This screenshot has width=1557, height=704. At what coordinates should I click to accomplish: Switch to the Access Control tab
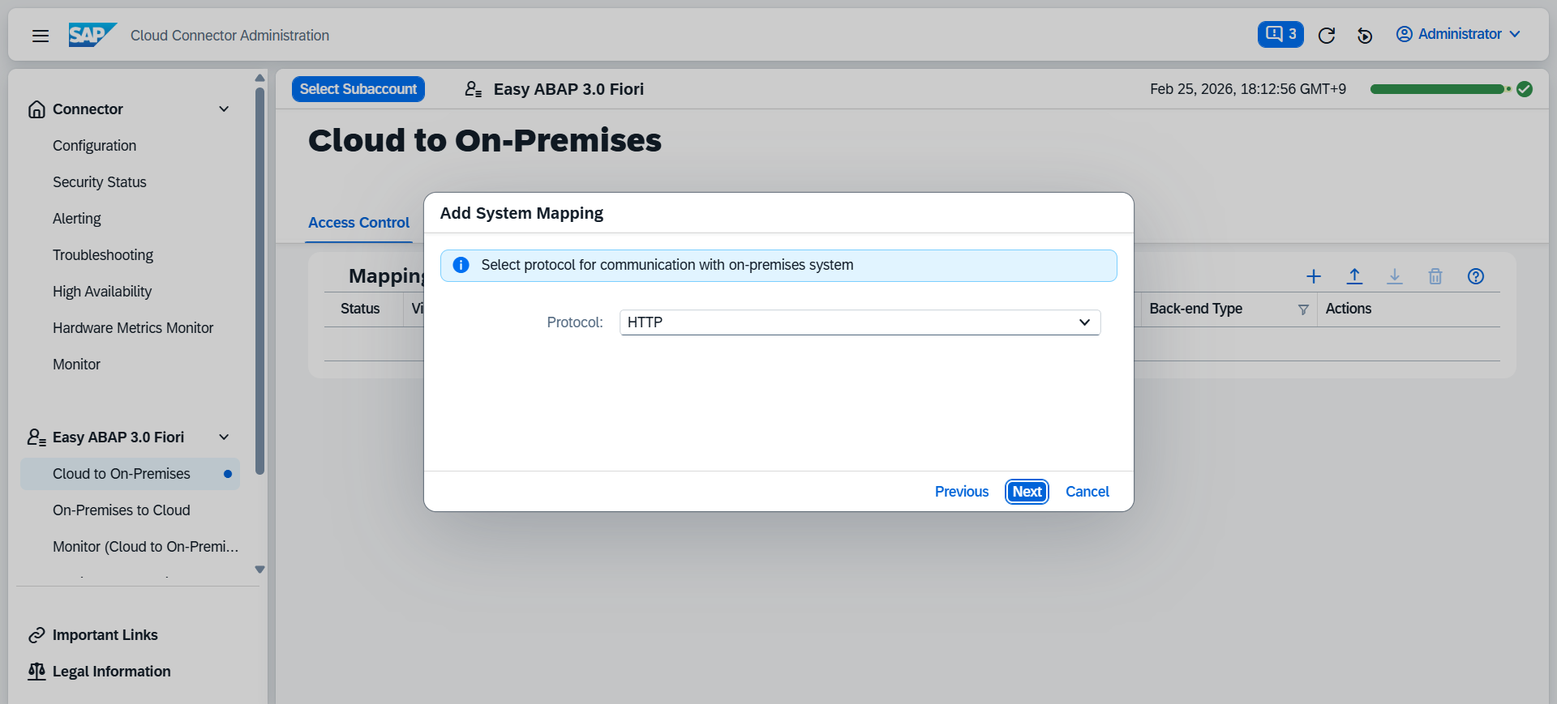pos(359,223)
